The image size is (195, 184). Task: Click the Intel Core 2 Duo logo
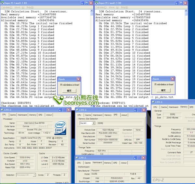(60, 128)
